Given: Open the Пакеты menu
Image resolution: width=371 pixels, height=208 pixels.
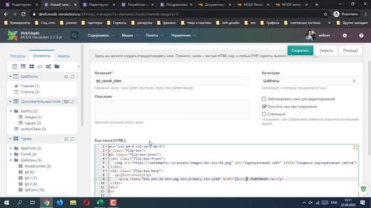Looking at the screenshot, I should (x=154, y=35).
